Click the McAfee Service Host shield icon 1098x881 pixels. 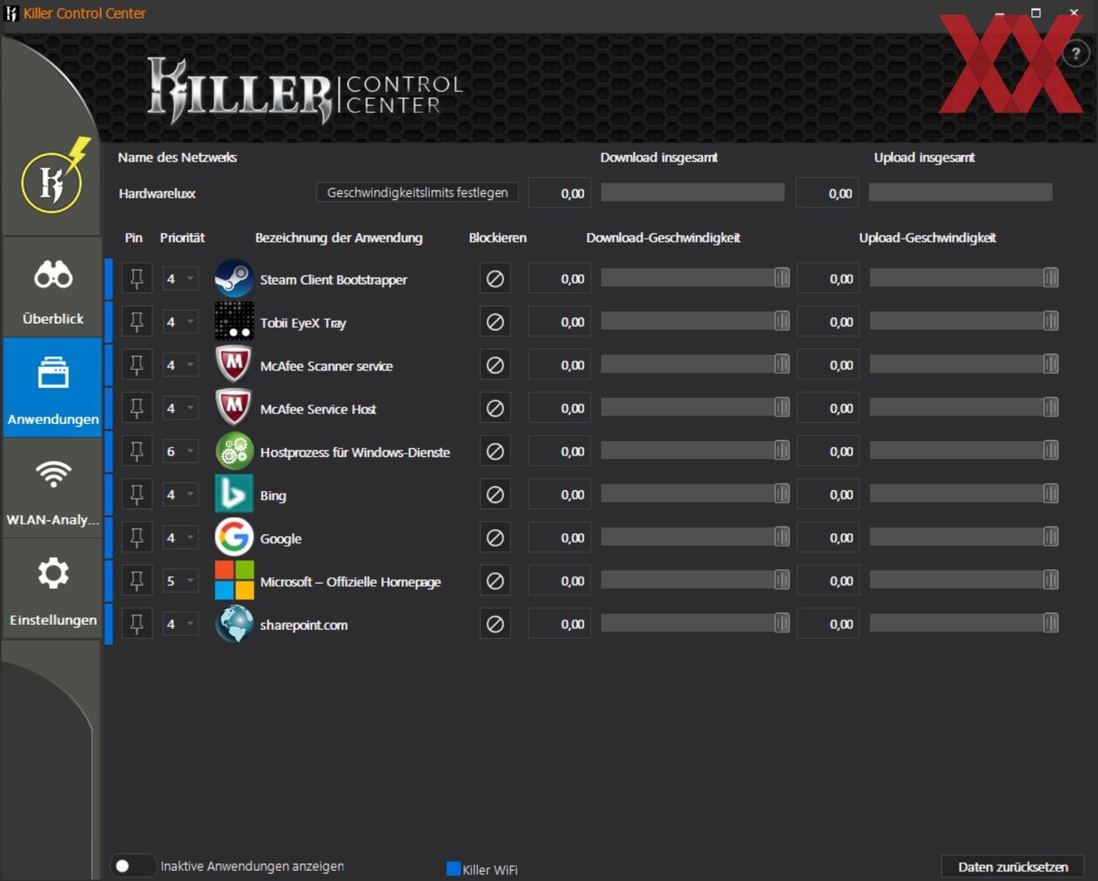click(234, 408)
